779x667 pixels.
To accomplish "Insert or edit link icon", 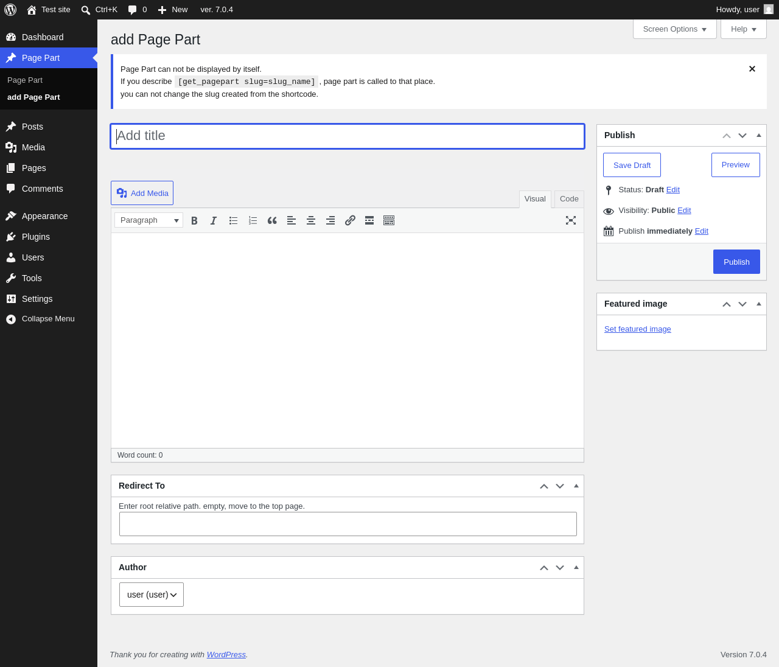I will (x=350, y=220).
